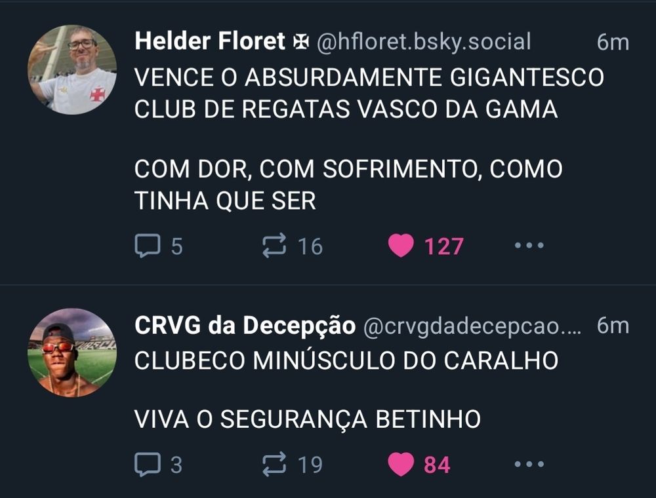Reply to the CRVG da Decepção post

[148, 465]
